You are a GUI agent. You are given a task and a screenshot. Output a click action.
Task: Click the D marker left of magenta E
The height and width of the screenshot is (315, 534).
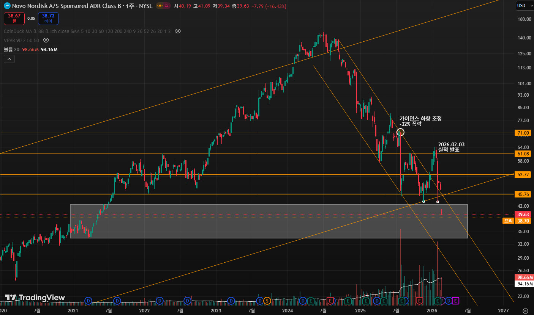[x=449, y=301]
